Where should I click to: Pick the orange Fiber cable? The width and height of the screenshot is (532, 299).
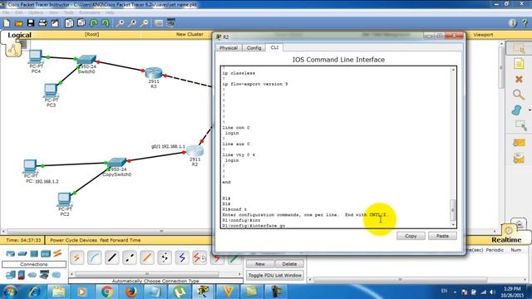click(x=147, y=258)
